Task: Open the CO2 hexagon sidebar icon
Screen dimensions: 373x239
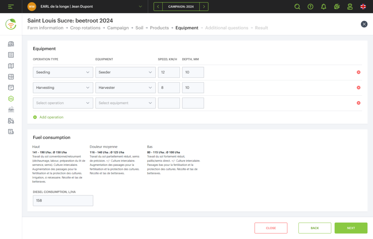Action: tap(11, 99)
